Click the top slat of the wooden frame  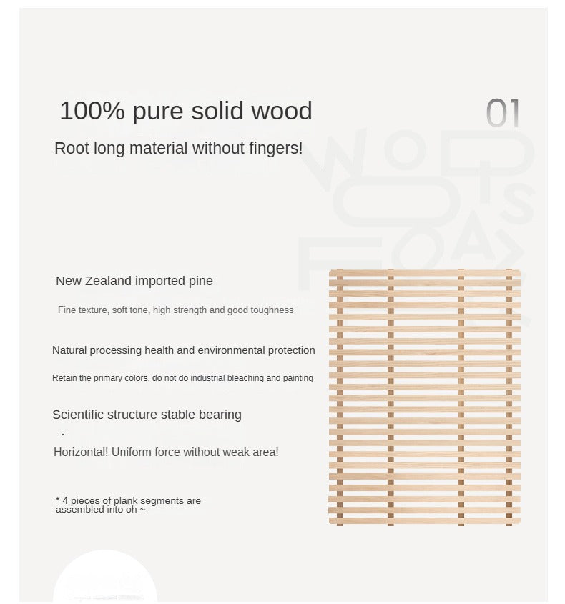[425, 274]
